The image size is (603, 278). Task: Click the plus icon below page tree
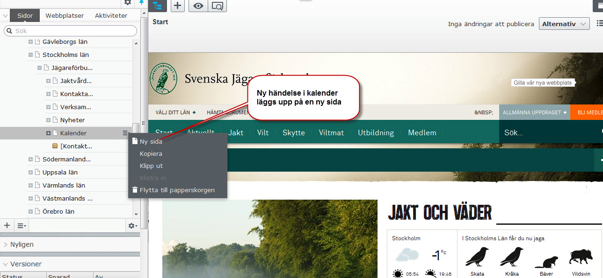pyautogui.click(x=7, y=225)
